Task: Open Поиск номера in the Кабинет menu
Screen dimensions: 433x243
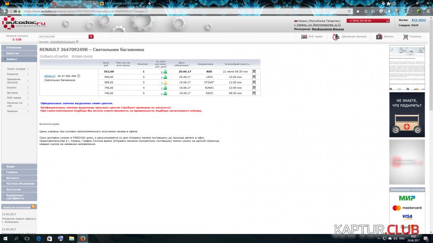Action: pyautogui.click(x=16, y=69)
